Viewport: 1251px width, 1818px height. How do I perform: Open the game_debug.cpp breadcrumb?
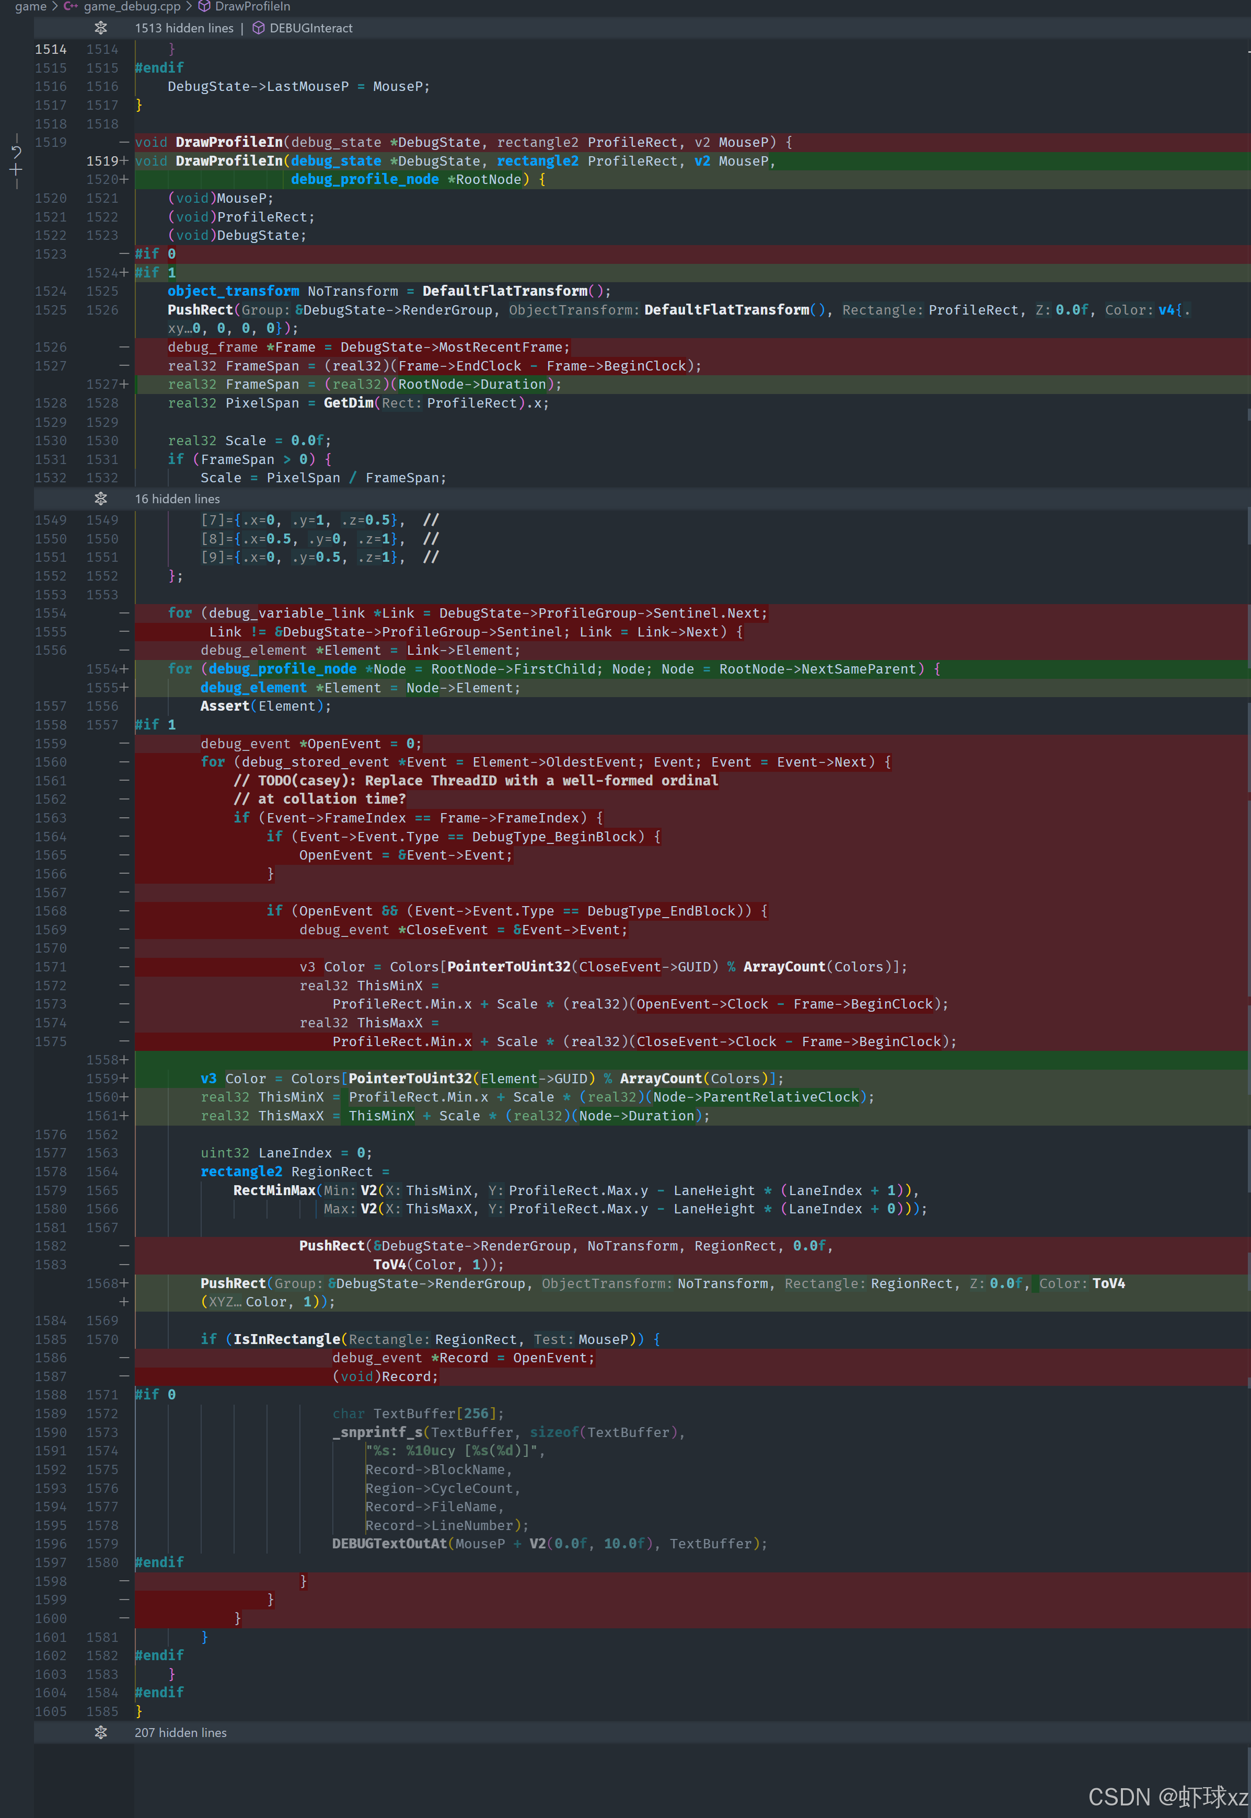click(132, 6)
